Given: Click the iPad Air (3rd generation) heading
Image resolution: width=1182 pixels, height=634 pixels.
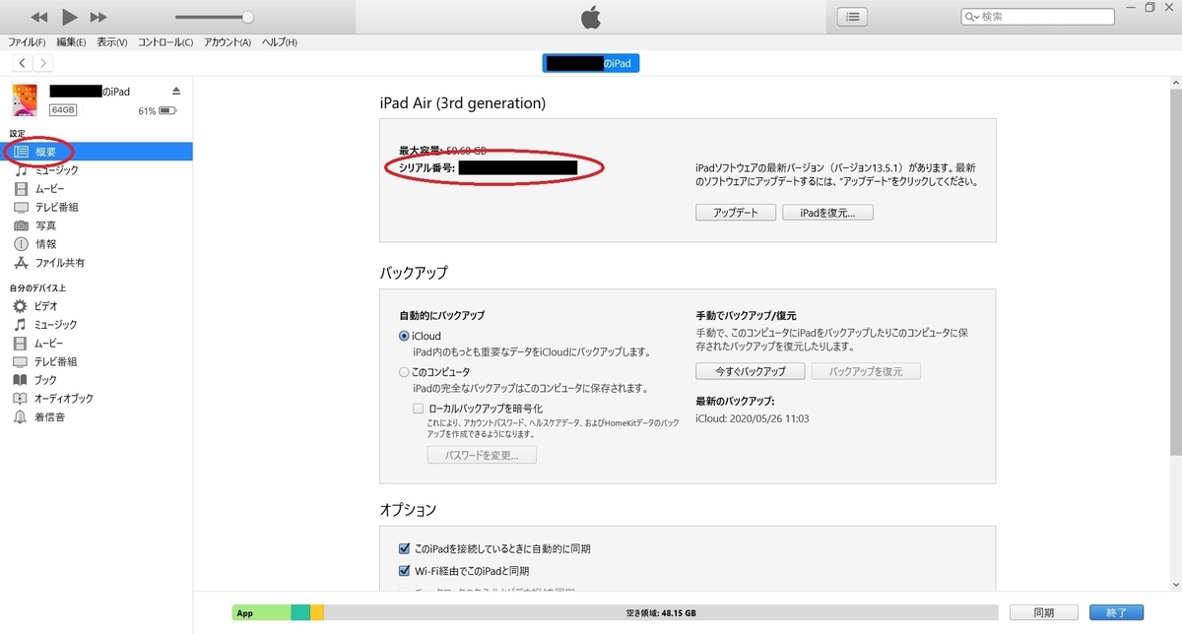Looking at the screenshot, I should pyautogui.click(x=462, y=103).
